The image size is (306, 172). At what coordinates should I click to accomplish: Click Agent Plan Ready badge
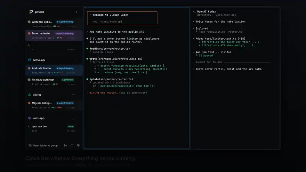pyautogui.click(x=65, y=33)
